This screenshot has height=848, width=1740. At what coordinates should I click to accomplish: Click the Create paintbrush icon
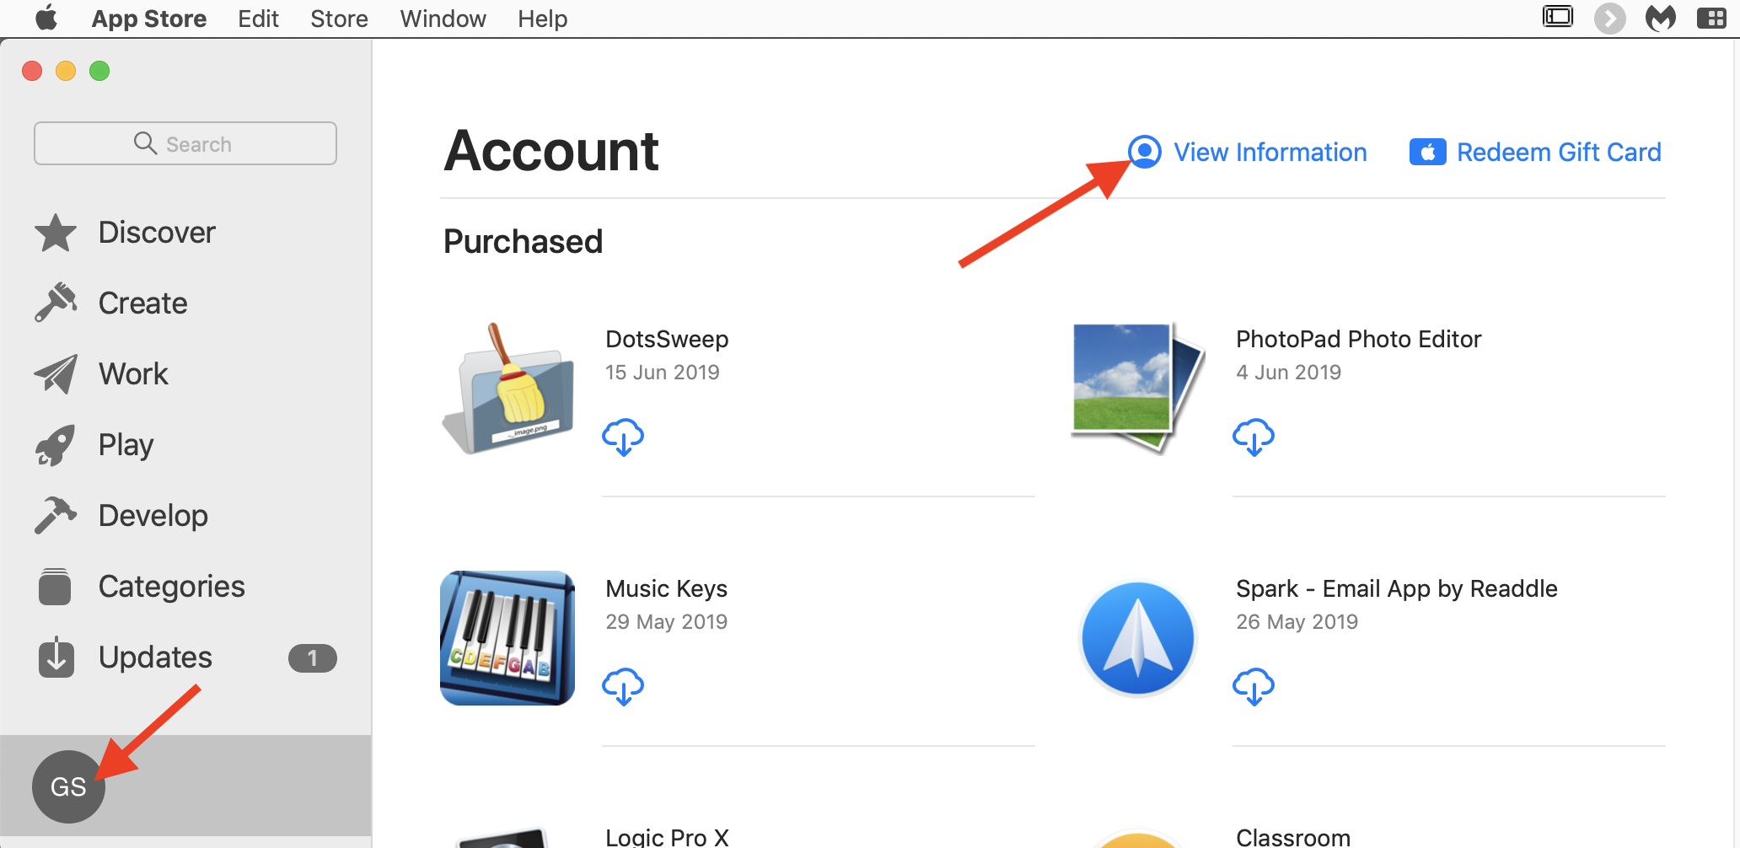click(56, 303)
